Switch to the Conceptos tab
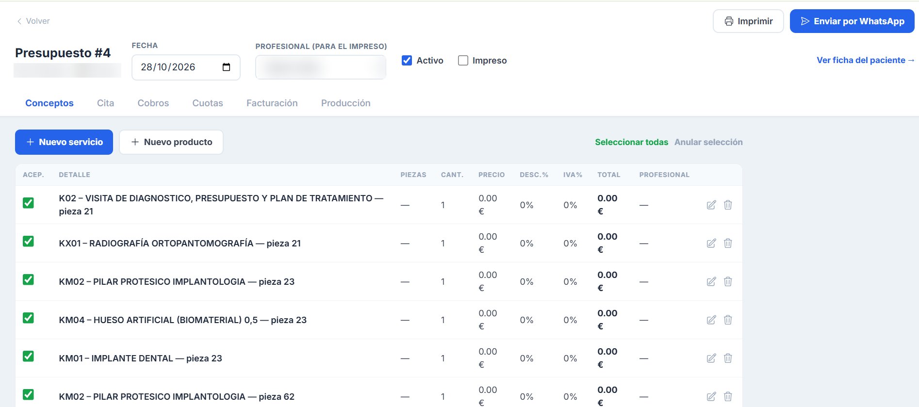The width and height of the screenshot is (919, 407). pos(49,103)
